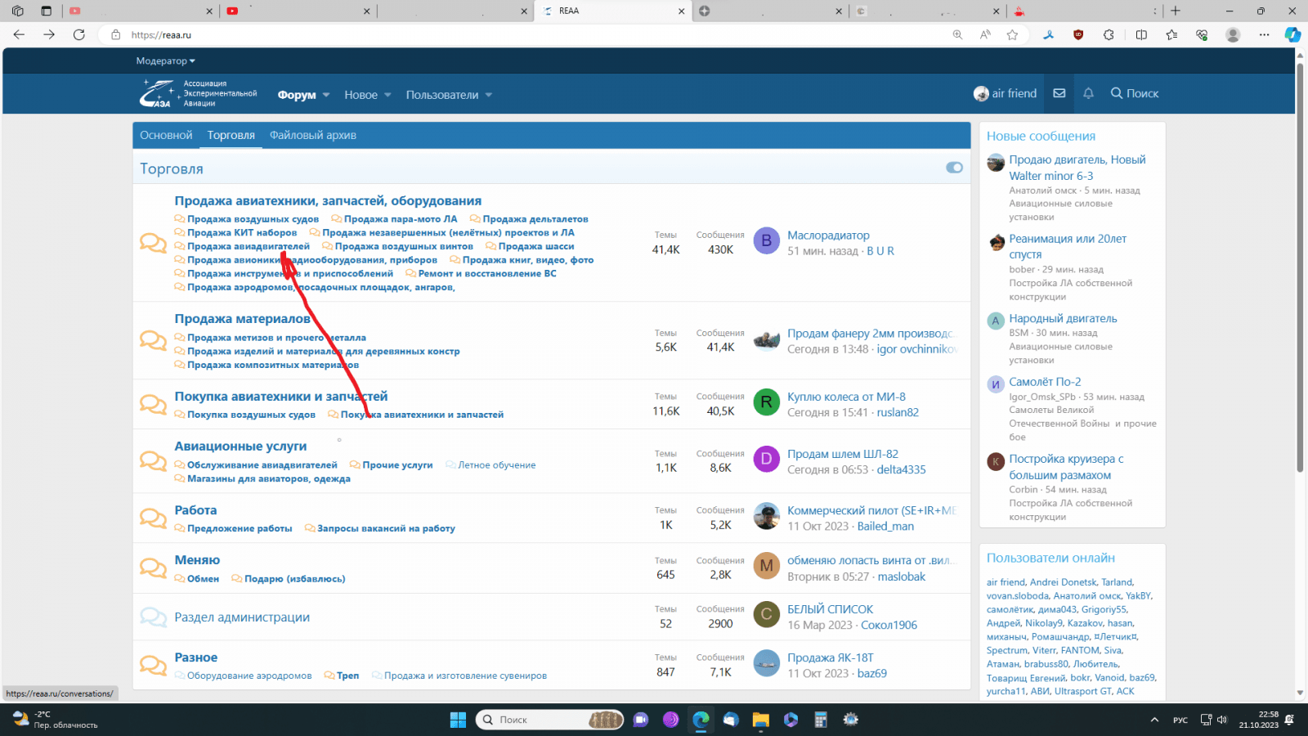Screen dimensions: 1308x736
Task: Switch to the first YouTube browser tab
Action: [139, 11]
